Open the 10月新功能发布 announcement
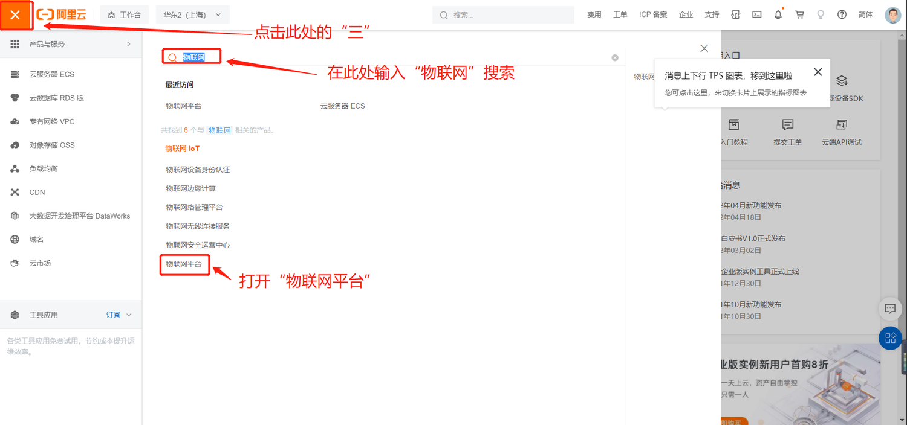Screen dimensions: 907x425 [x=751, y=304]
